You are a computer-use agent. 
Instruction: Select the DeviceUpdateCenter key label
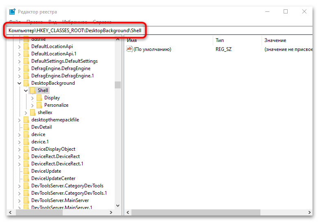pos(53,178)
